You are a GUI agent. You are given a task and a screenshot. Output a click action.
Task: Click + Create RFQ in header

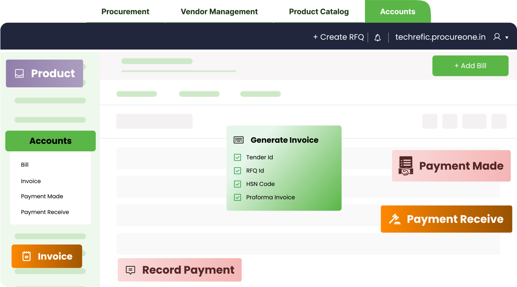pos(338,37)
